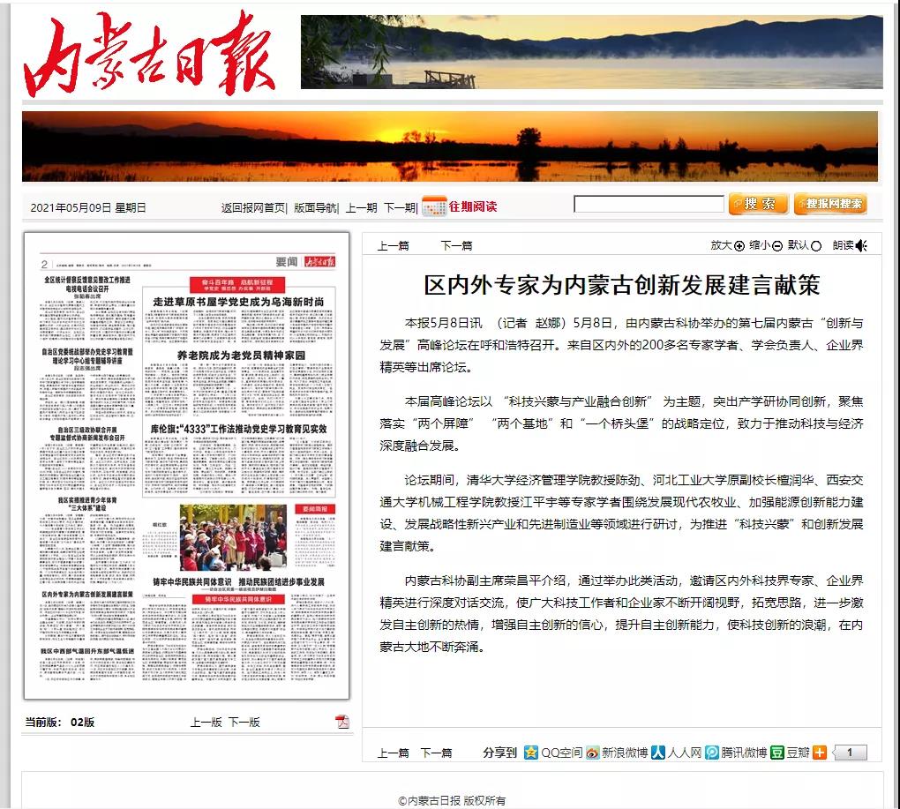This screenshot has height=809, width=900.
Task: Click the search input field
Action: pos(649,204)
